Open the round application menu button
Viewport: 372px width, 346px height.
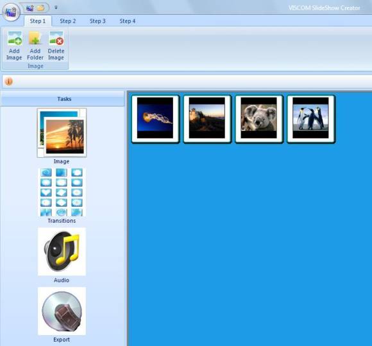11,11
